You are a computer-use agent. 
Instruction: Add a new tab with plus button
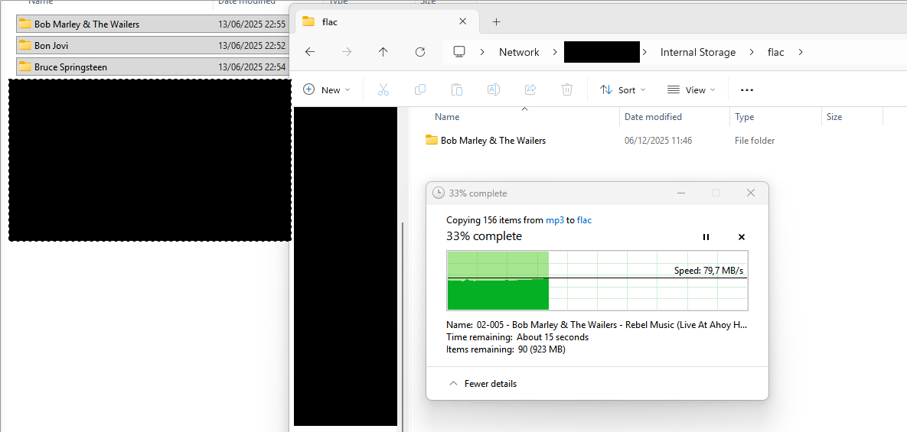pos(496,21)
